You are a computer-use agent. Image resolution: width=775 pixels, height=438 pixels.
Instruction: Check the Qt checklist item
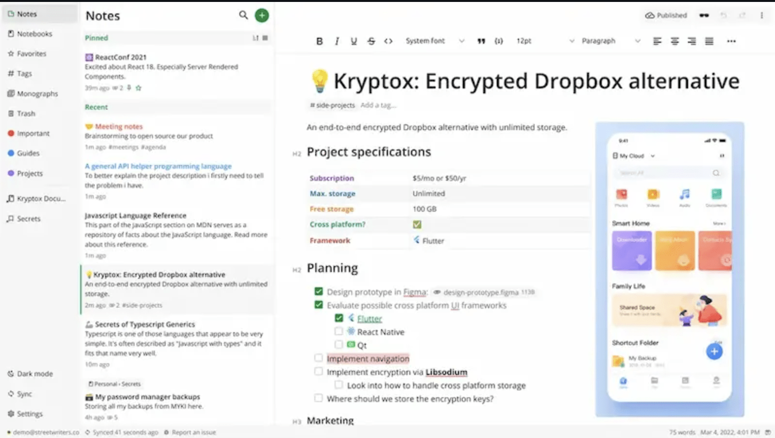pyautogui.click(x=338, y=344)
